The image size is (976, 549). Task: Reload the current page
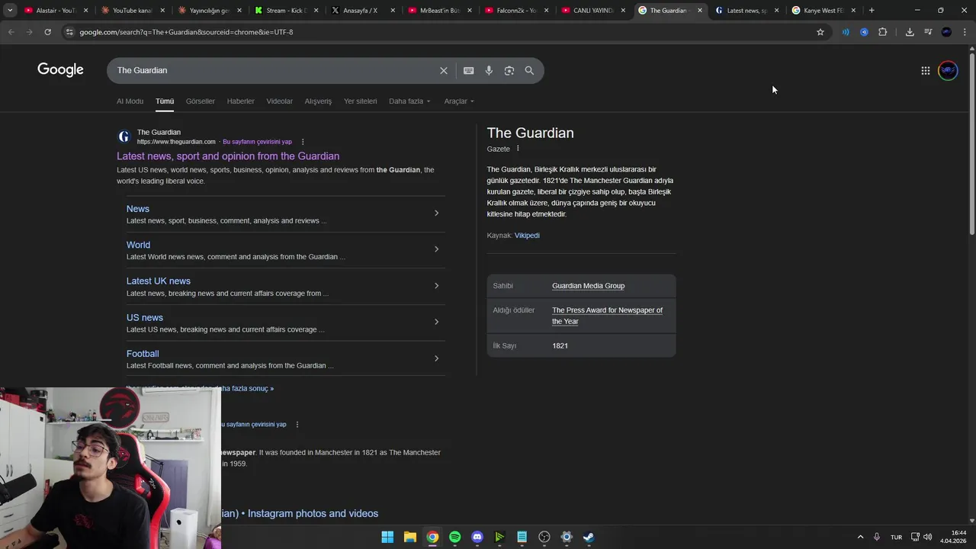click(x=47, y=32)
